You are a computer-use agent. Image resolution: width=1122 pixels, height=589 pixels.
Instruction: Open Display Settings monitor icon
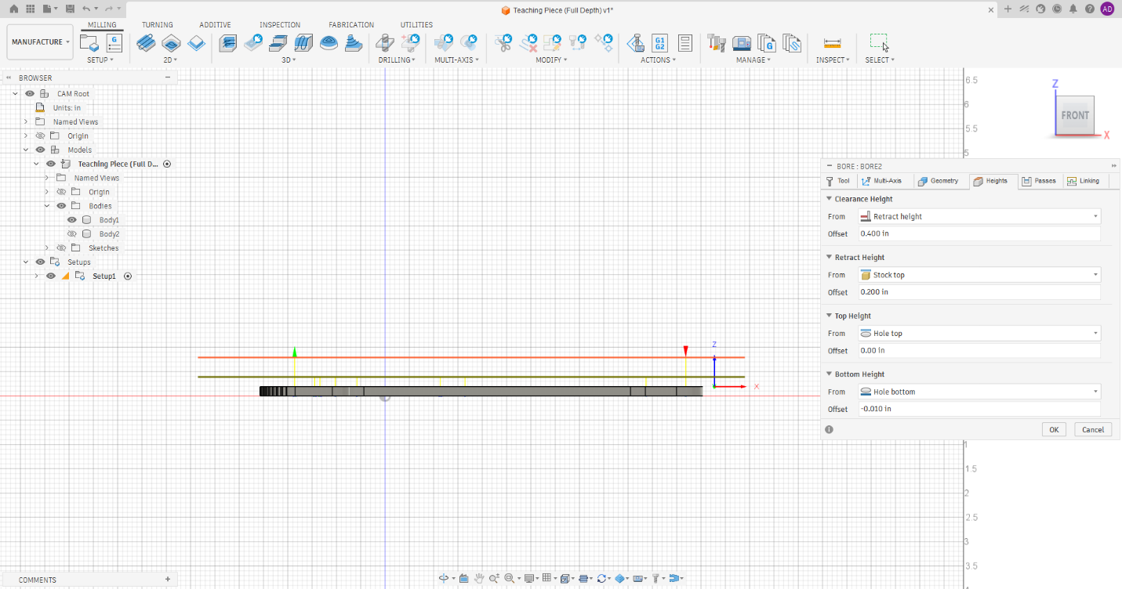530,578
